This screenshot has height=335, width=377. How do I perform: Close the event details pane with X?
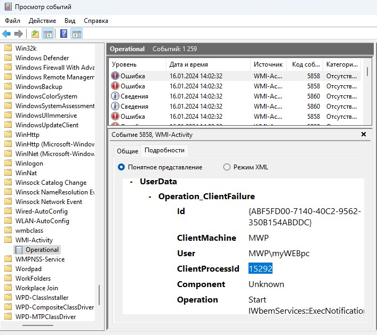pyautogui.click(x=364, y=134)
